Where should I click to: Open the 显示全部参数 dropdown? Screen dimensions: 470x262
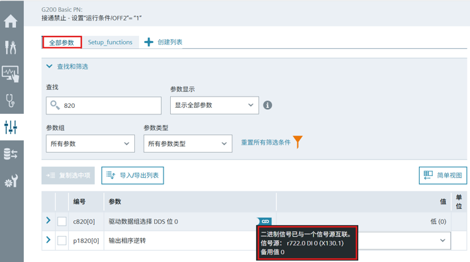tap(214, 105)
